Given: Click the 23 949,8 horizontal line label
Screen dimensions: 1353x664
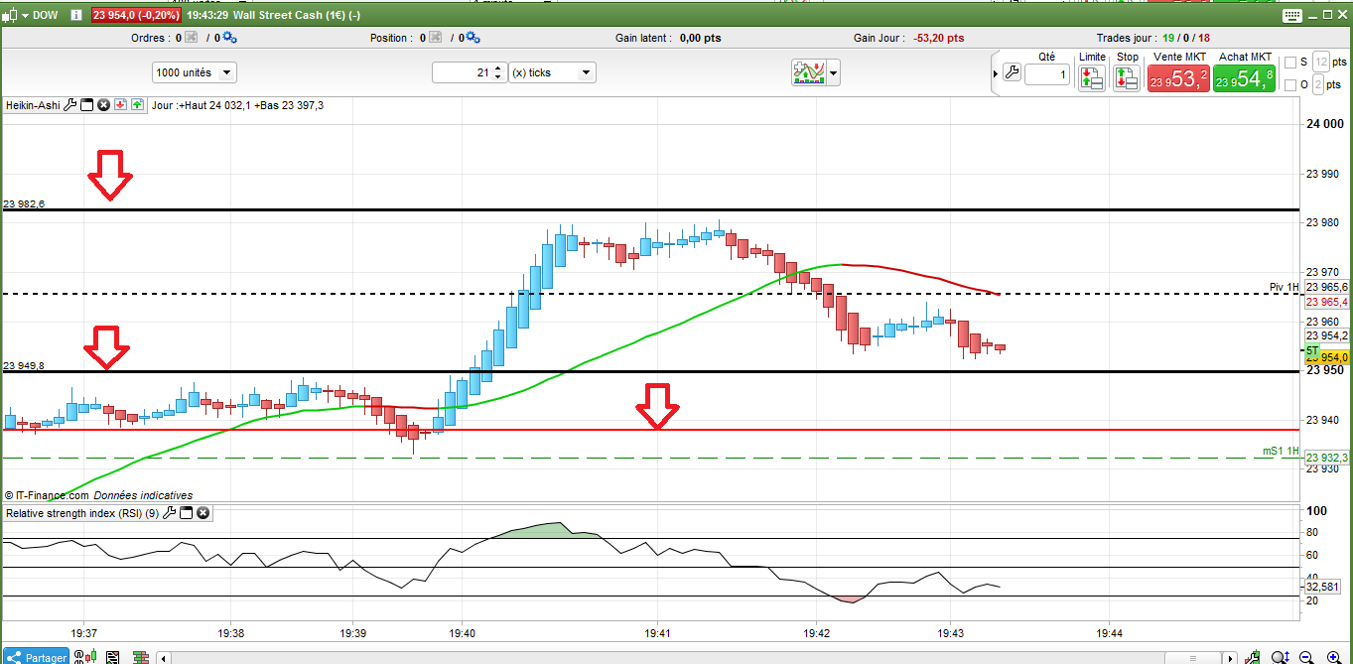Looking at the screenshot, I should click(24, 365).
